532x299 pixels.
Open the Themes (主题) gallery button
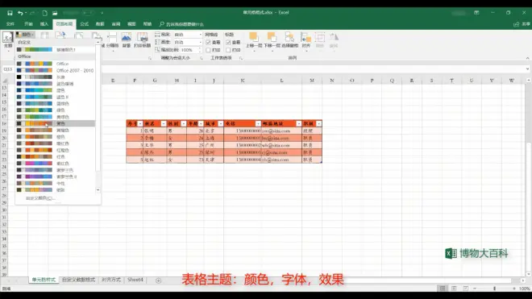tap(8, 40)
